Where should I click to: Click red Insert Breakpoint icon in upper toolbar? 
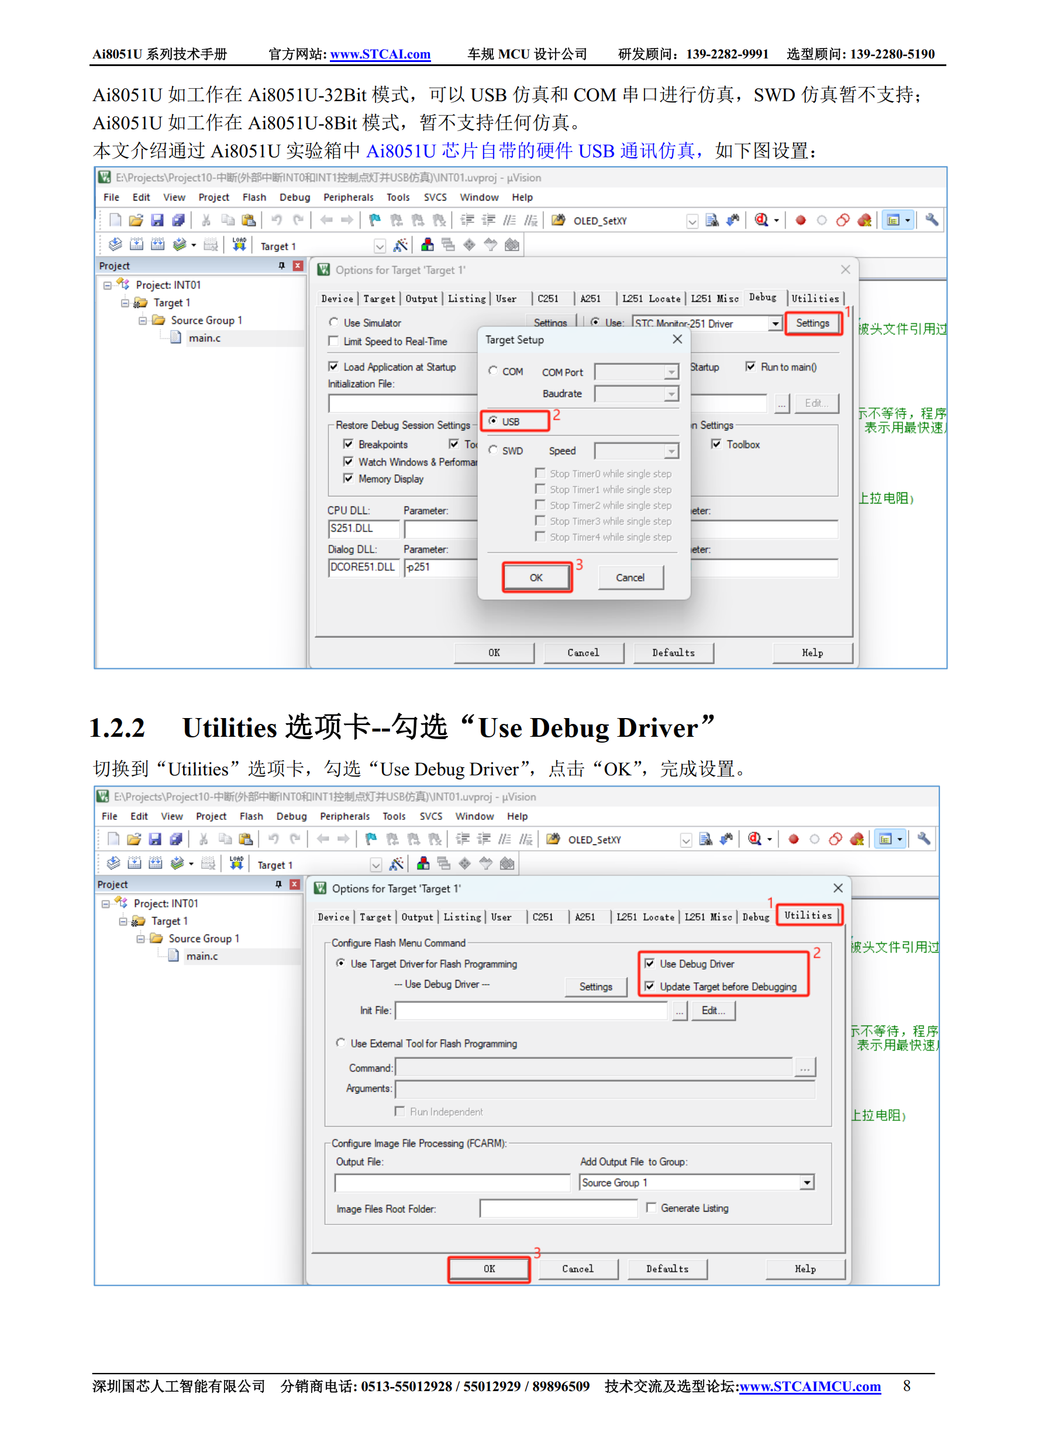(x=801, y=220)
